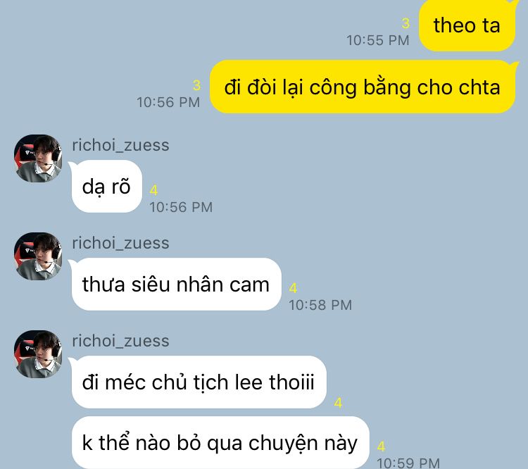The width and height of the screenshot is (528, 469).
Task: Open richoi_zuess name above "thưa siêu nhân cam"
Action: point(120,243)
